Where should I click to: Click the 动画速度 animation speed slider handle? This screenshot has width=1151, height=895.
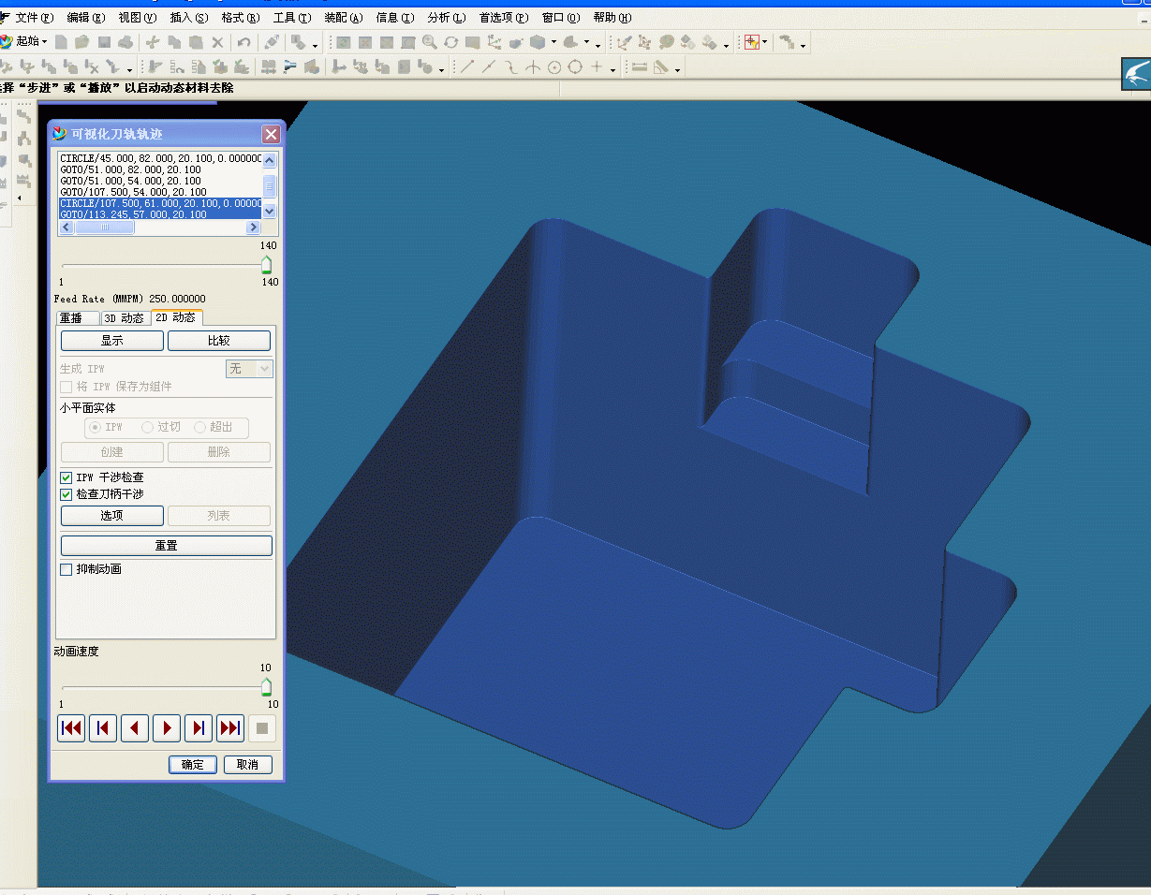[266, 687]
